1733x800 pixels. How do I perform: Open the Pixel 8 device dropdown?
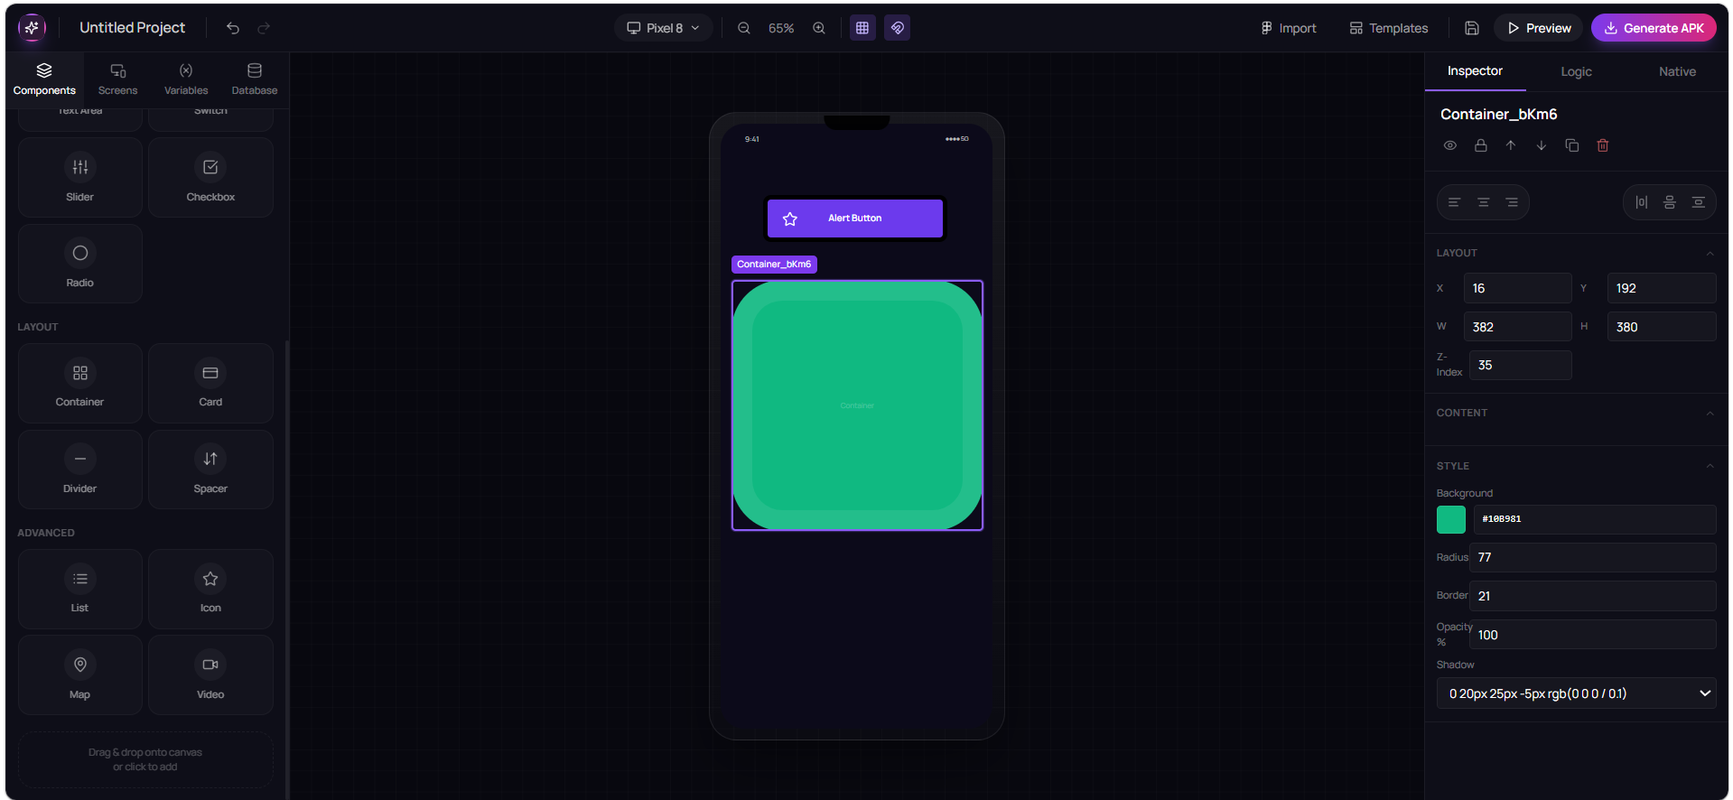point(664,28)
